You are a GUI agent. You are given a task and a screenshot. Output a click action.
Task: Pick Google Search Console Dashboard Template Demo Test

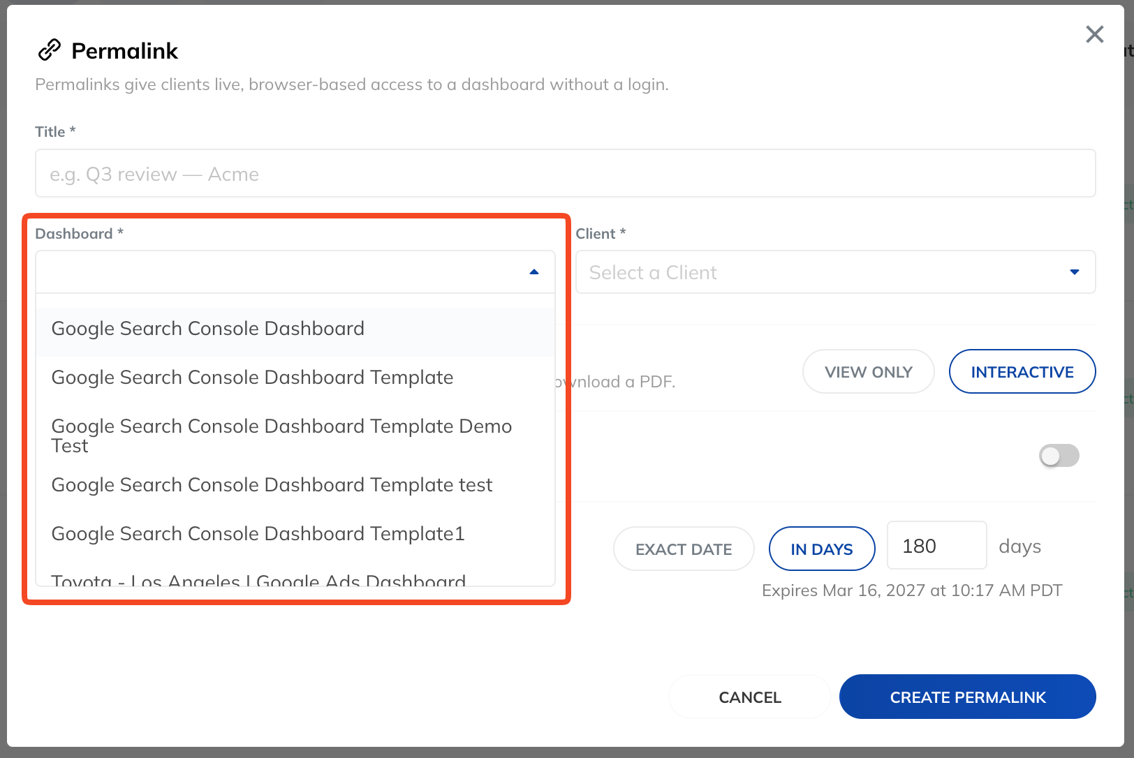(x=295, y=436)
